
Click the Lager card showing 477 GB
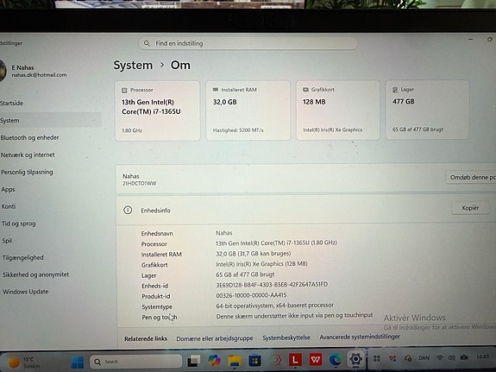tap(427, 110)
